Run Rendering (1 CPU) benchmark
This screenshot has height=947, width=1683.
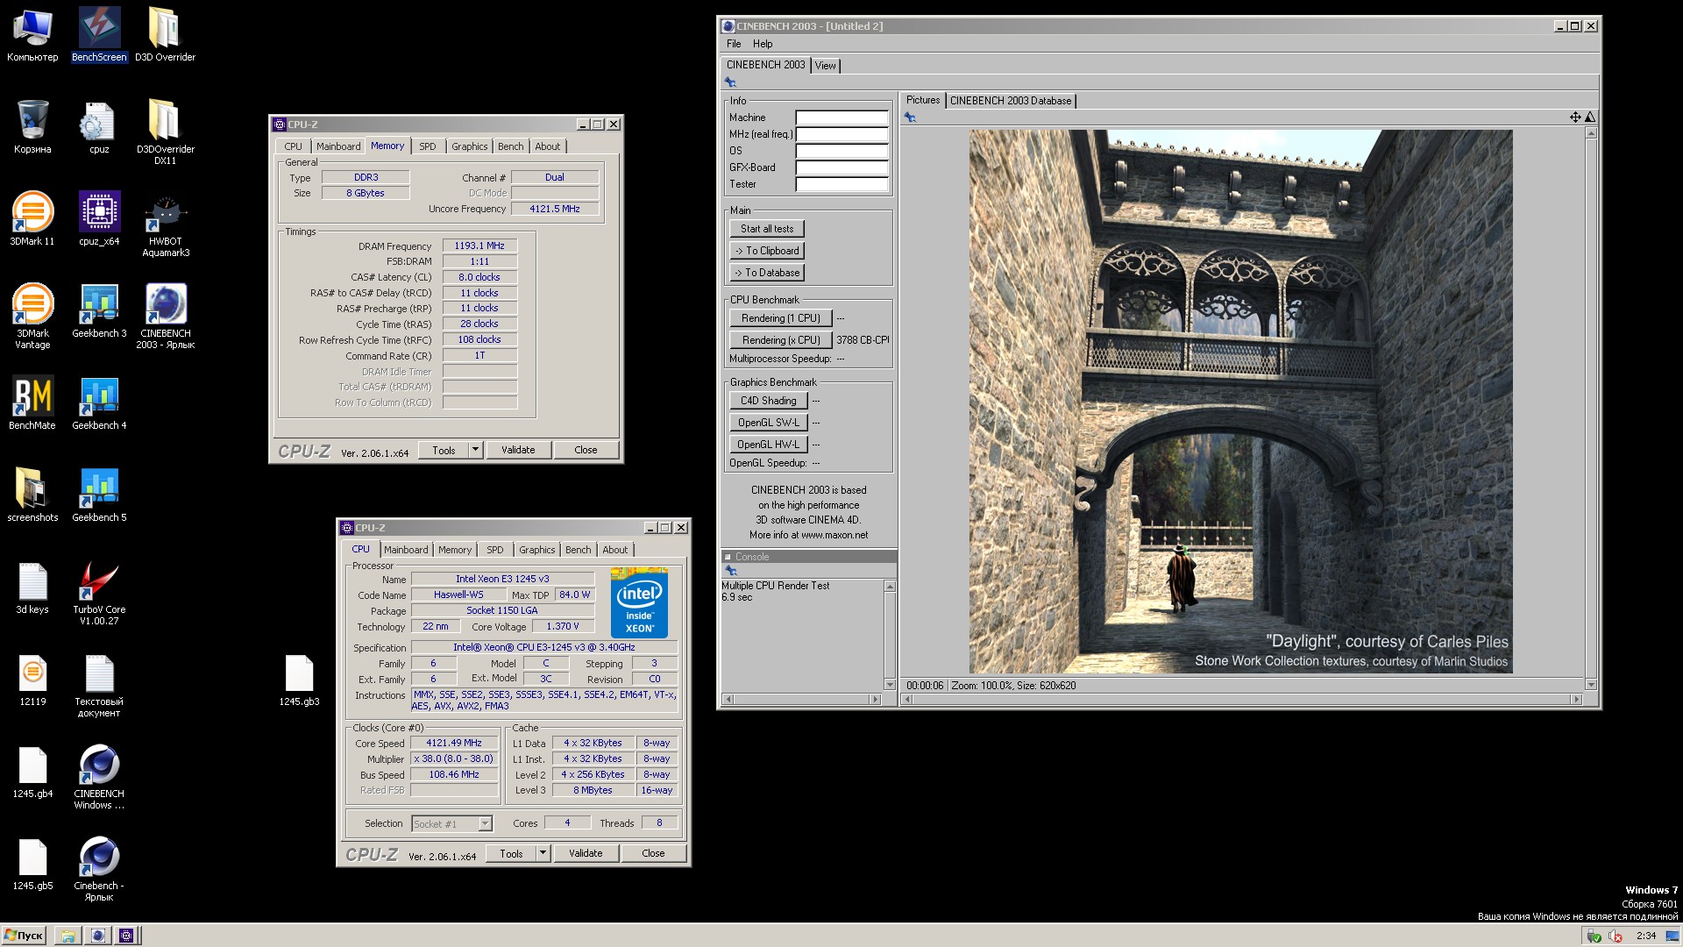[781, 318]
